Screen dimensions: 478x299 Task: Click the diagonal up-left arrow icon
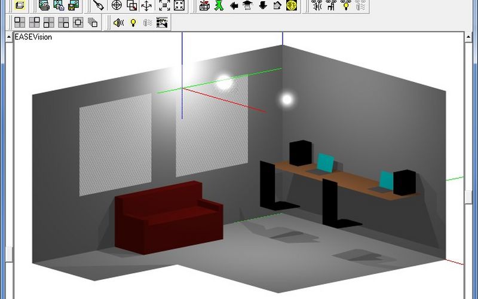[277, 5]
